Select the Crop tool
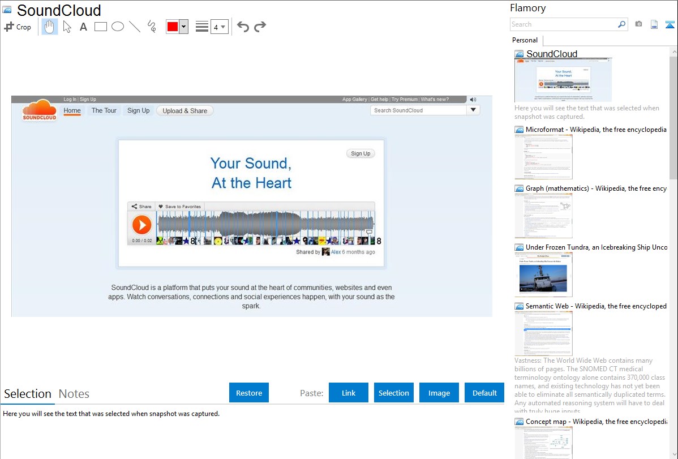This screenshot has width=678, height=459. (x=18, y=27)
